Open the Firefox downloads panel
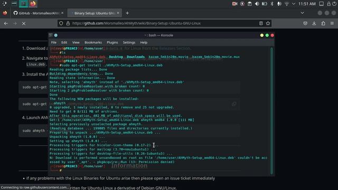 click(314, 23)
